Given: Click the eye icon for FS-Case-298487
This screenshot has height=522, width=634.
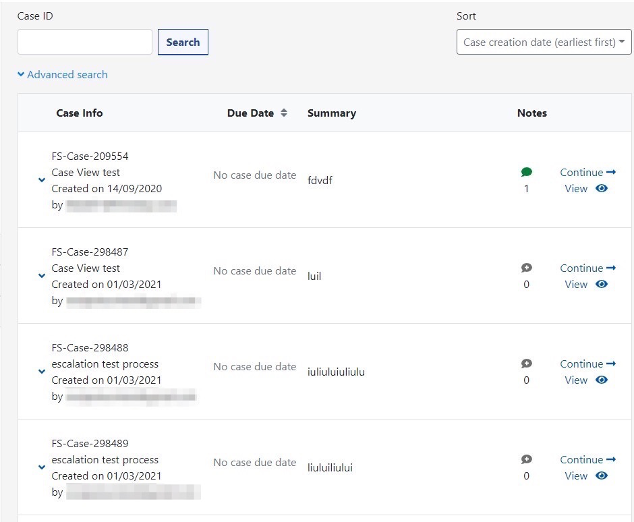Looking at the screenshot, I should point(602,285).
